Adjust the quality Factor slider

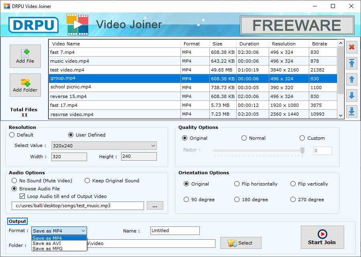click(x=302, y=150)
